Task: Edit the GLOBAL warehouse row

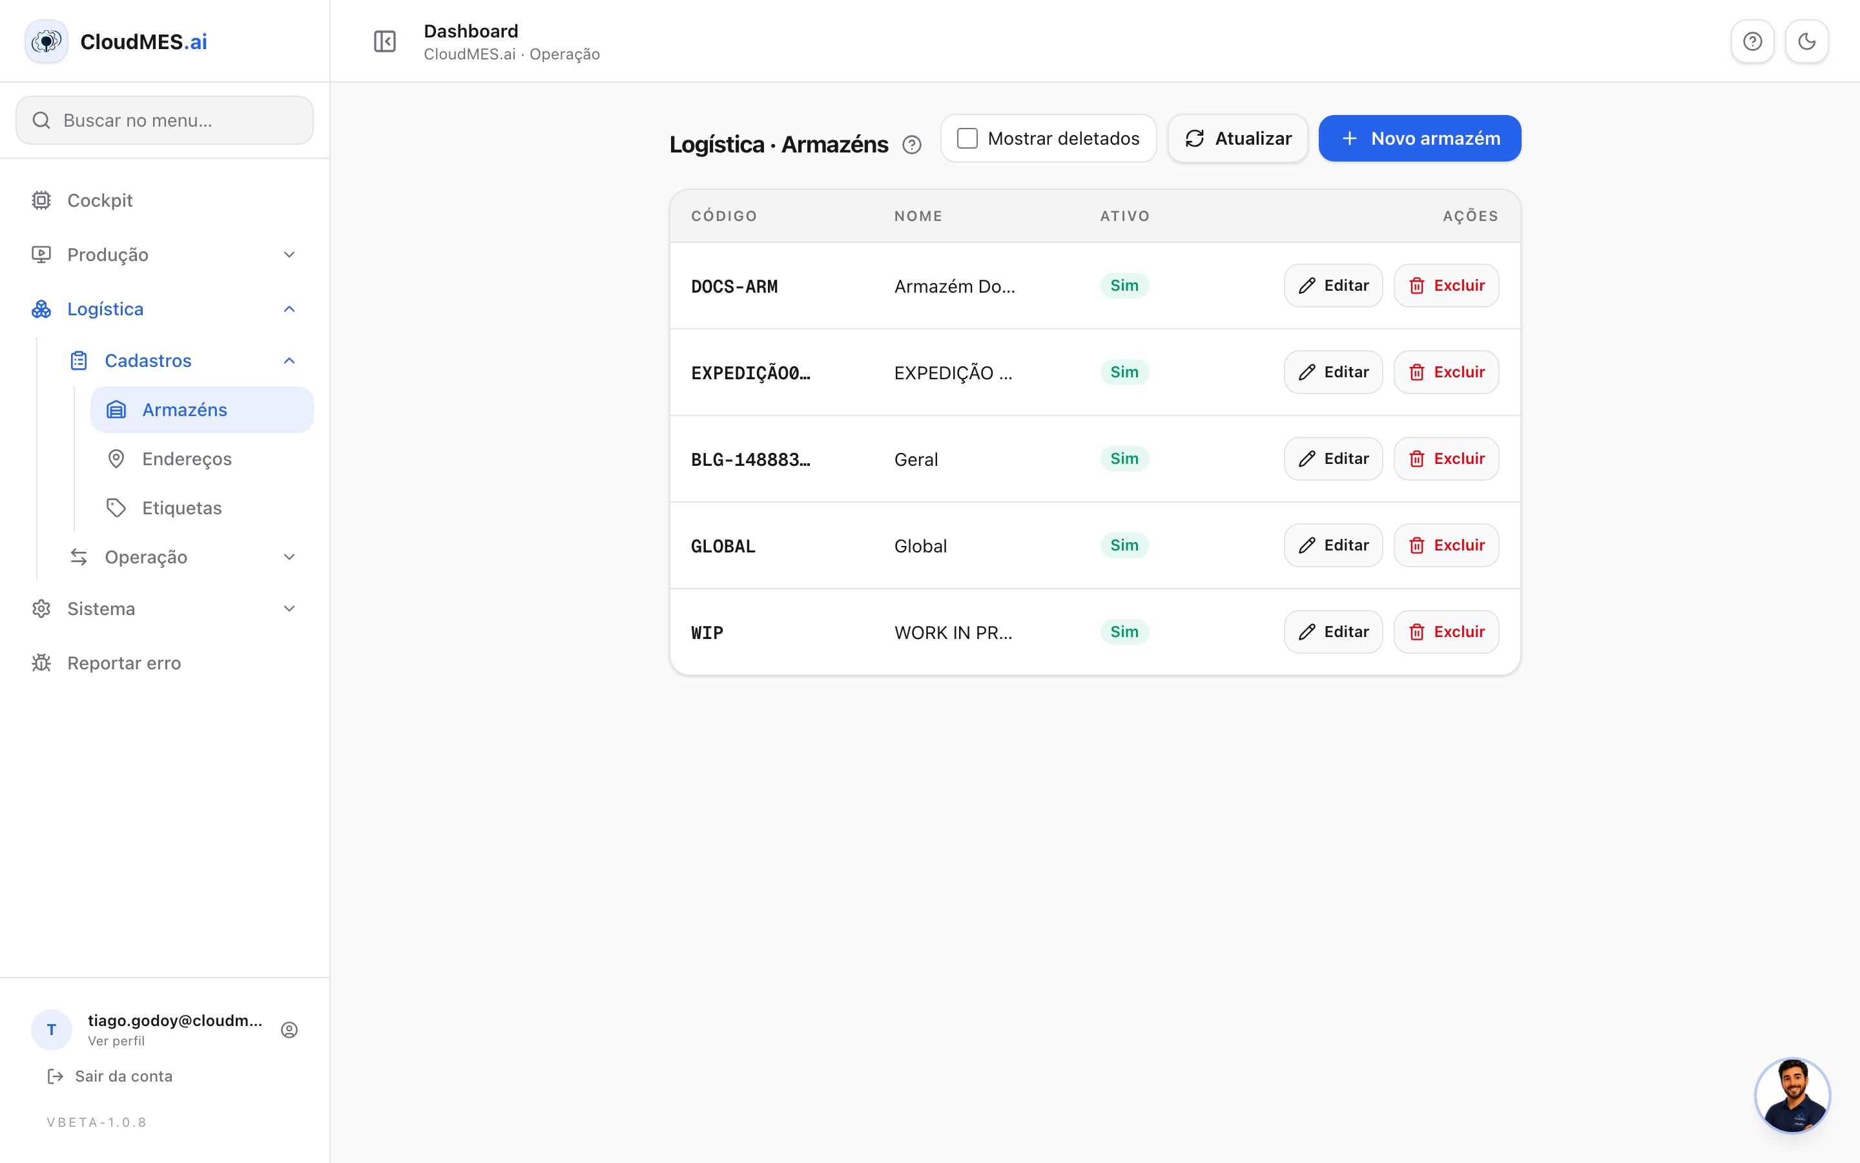Action: tap(1333, 545)
